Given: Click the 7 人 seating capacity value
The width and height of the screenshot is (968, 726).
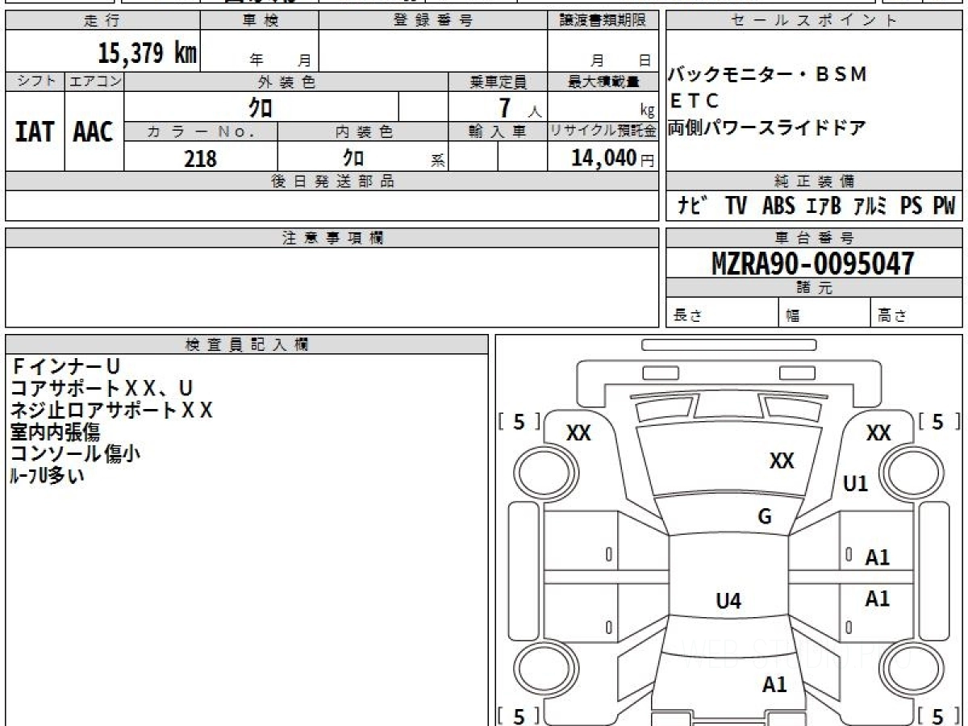Looking at the screenshot, I should click(x=519, y=108).
